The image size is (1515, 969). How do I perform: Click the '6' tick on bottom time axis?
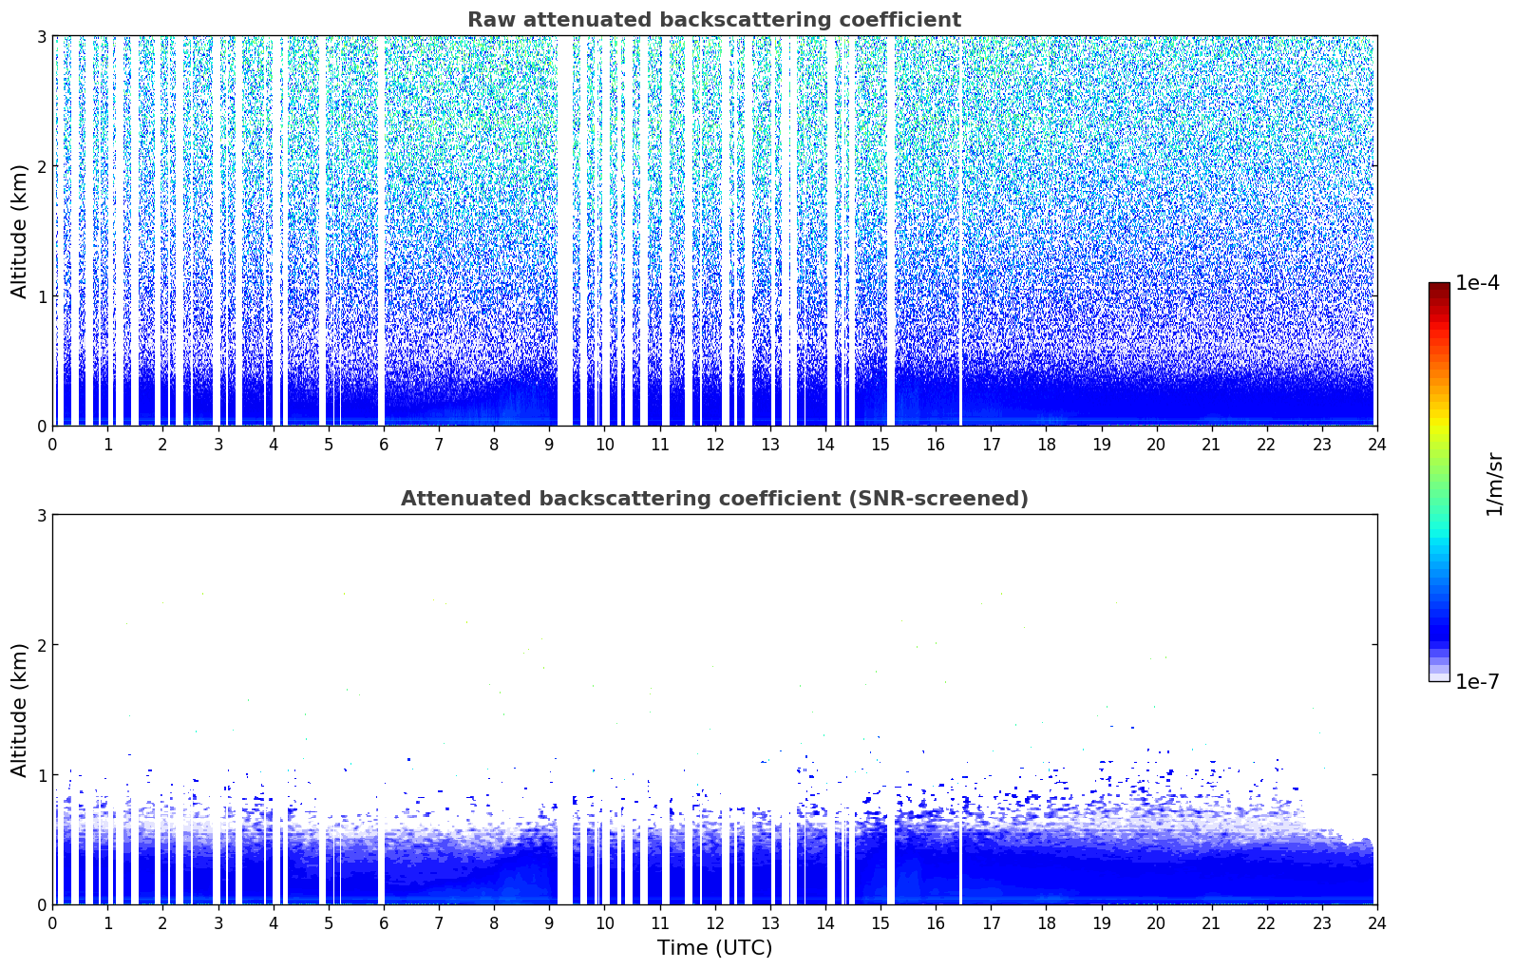[384, 922]
